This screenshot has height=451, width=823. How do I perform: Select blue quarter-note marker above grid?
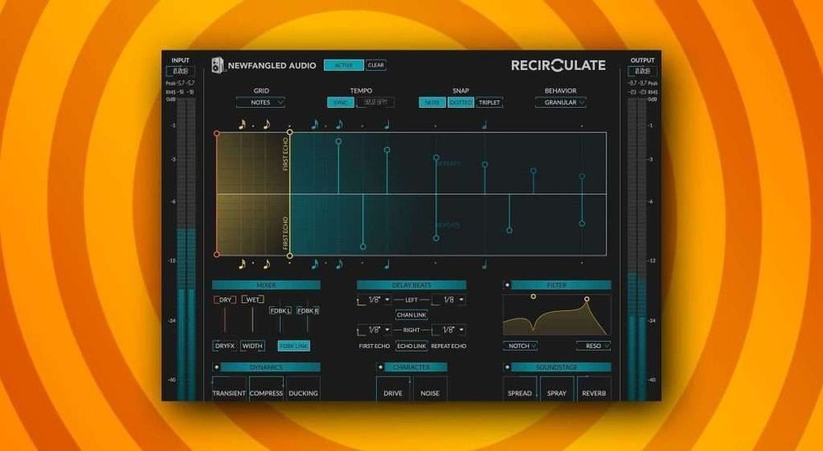387,124
